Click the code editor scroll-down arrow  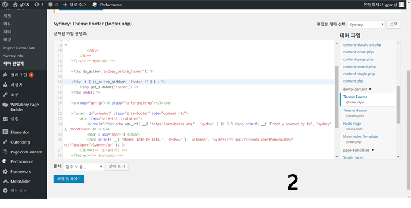point(337,157)
